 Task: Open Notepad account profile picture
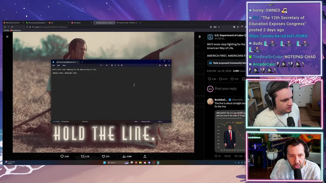point(166,65)
